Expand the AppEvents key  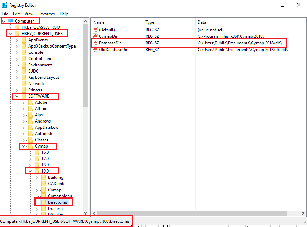[x=17, y=40]
